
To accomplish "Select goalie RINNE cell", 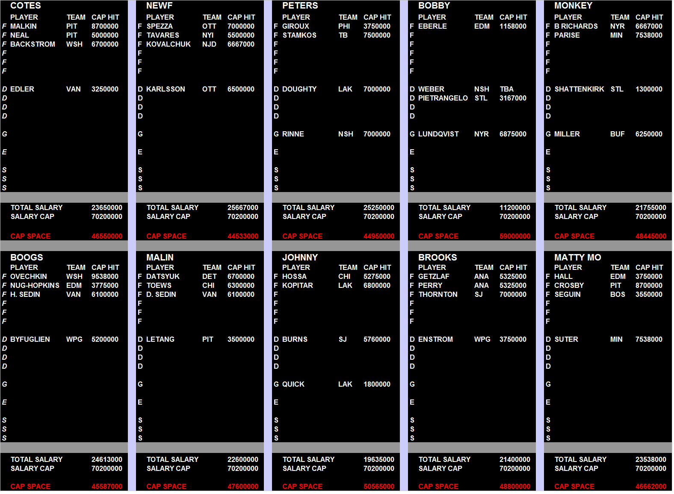I will pos(293,134).
